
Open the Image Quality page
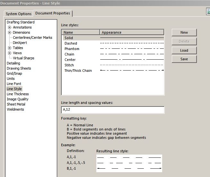[x=18, y=99]
